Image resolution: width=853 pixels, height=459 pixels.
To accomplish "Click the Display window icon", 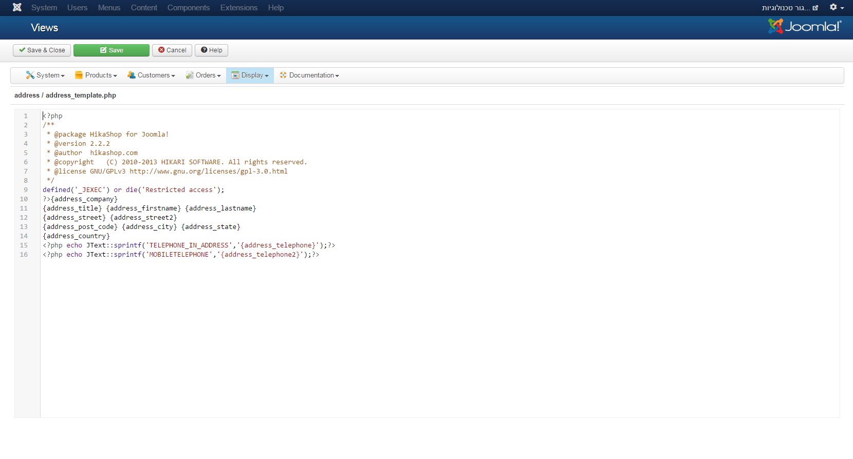I will 235,75.
